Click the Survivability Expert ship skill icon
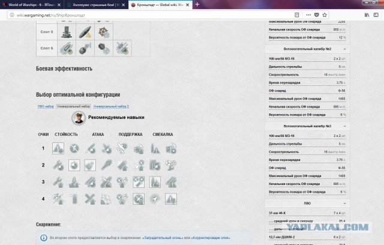Viewport: 384px width, 245px height. click(x=74, y=183)
